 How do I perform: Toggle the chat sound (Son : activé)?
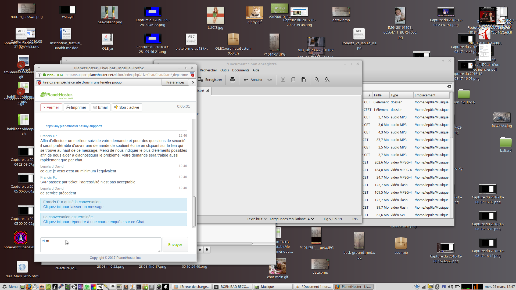click(127, 107)
